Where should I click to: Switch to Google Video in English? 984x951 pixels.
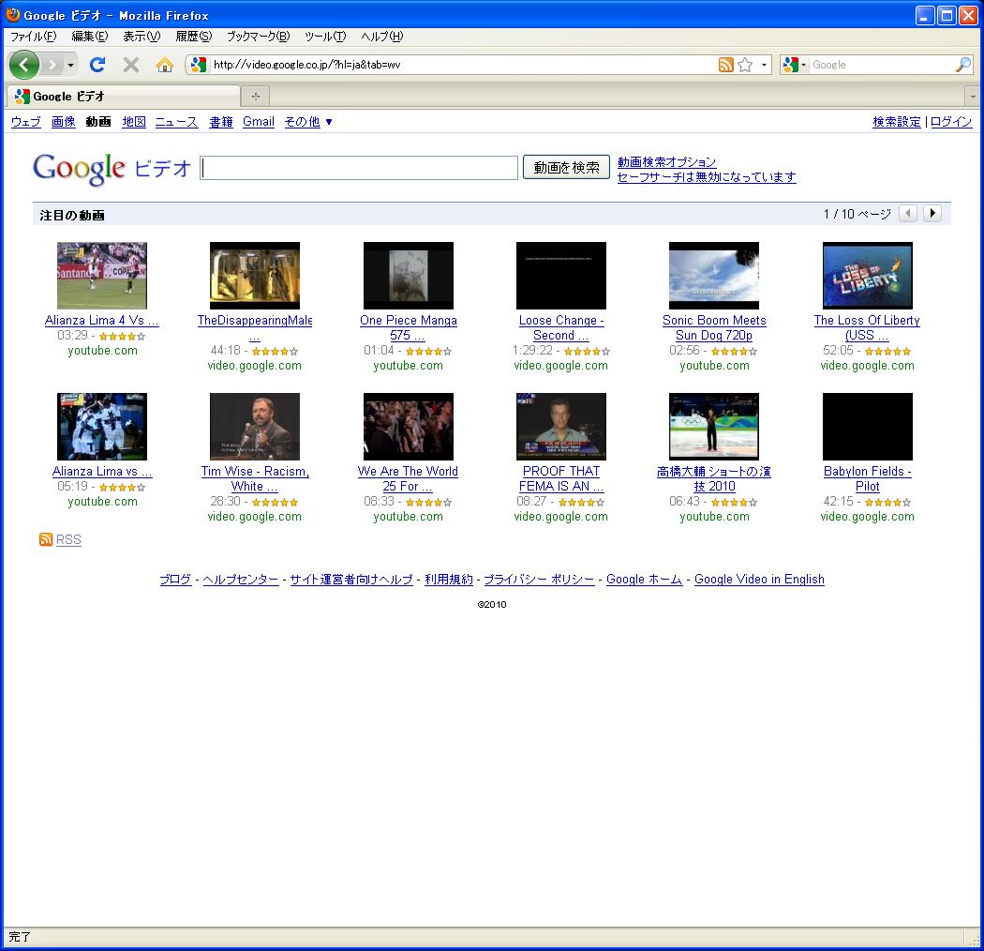coord(759,580)
